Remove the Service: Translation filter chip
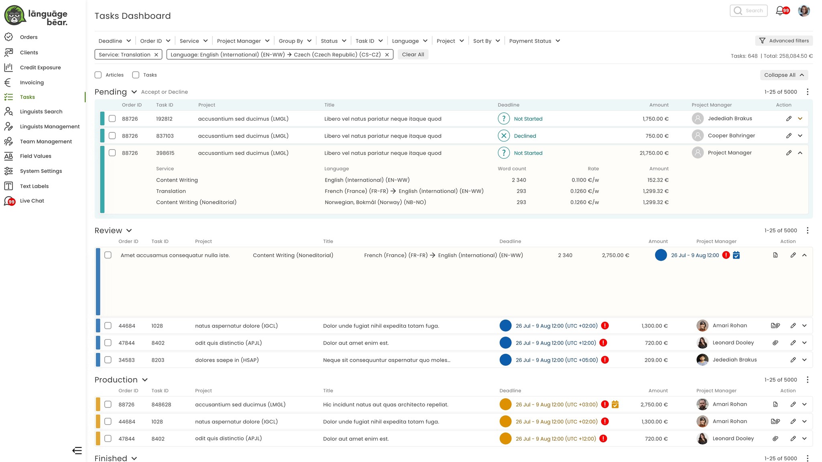 click(156, 55)
